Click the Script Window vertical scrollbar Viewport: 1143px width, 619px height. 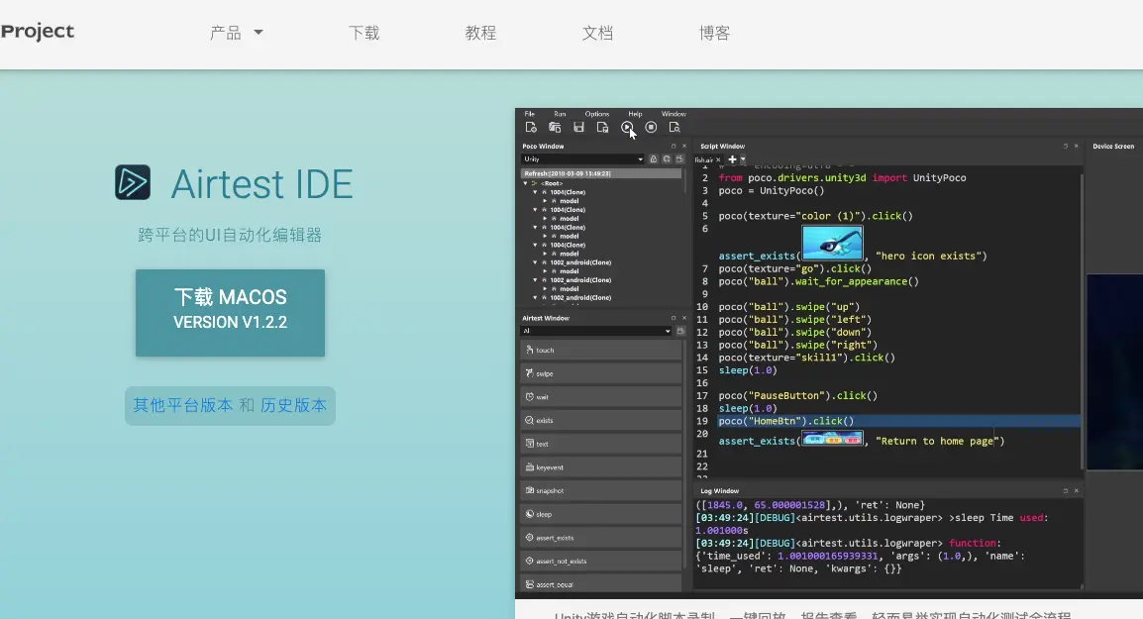click(1081, 321)
